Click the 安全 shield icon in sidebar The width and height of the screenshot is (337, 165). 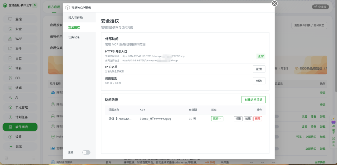pos(10,29)
